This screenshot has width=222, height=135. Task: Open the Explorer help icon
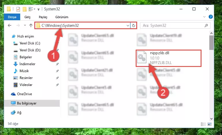[x=211, y=17]
